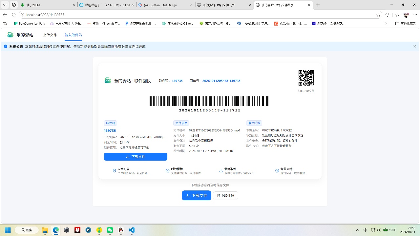Click the 专业支持 help icon
The height and width of the screenshot is (236, 420).
[277, 171]
